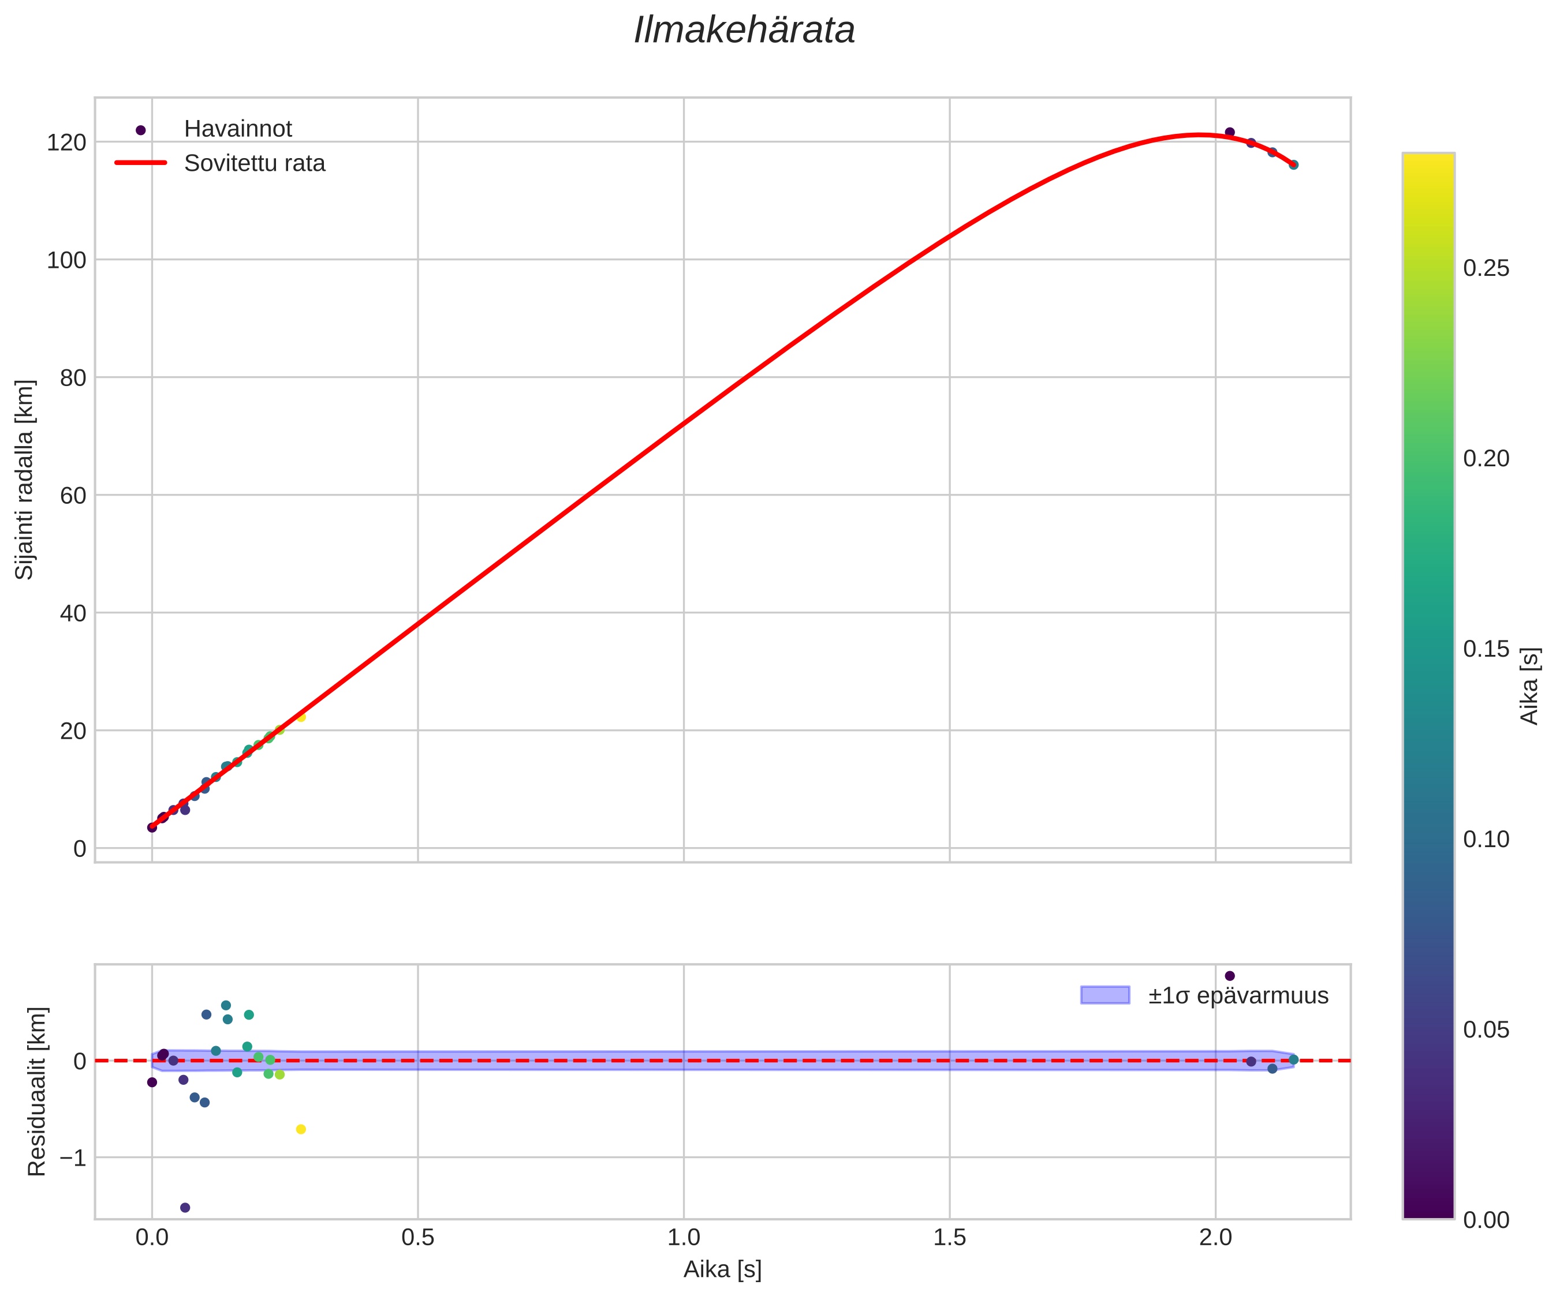
Task: Click the last observation point on red curve
Action: click(x=1294, y=164)
